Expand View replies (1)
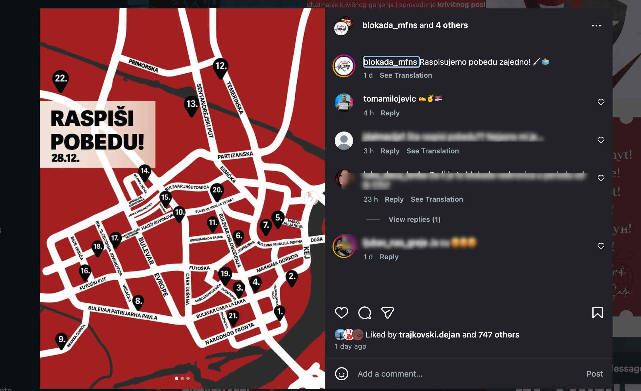Screen dimensions: 641x391 point(414,220)
